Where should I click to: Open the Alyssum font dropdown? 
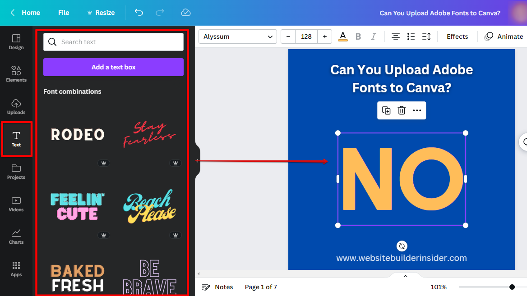[x=237, y=36]
